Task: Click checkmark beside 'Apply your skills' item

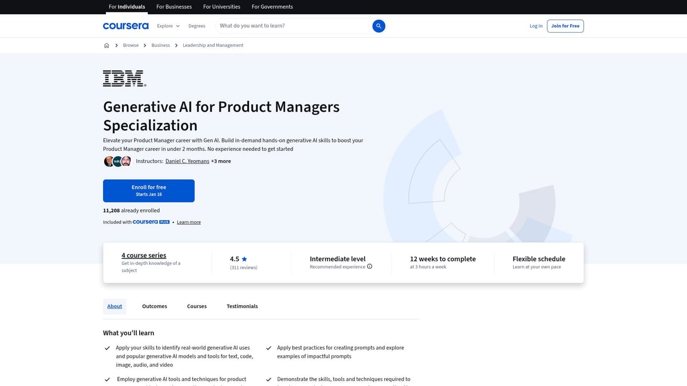Action: pos(107,348)
